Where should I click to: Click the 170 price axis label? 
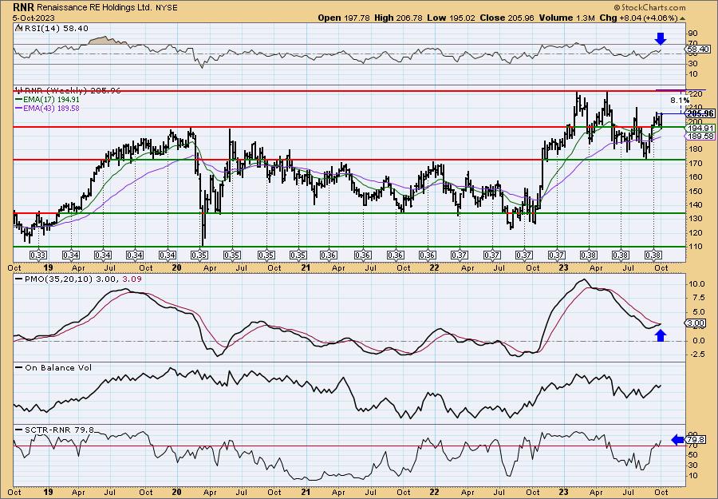[x=694, y=163]
